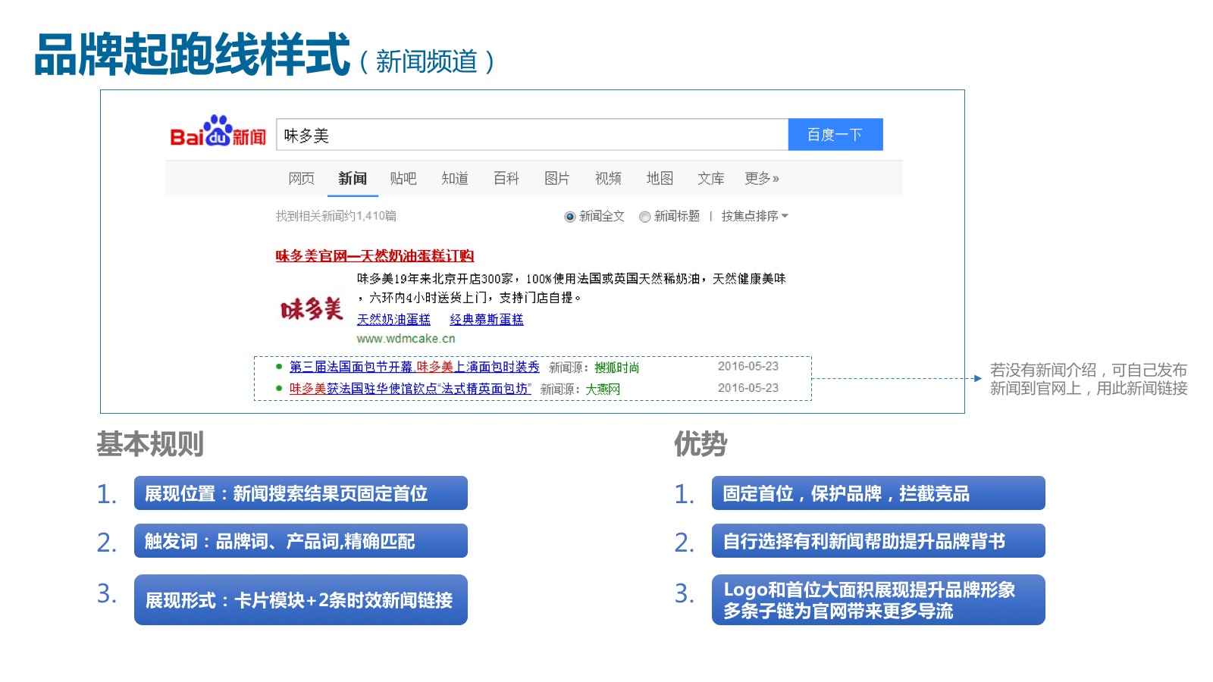Click the Logo和首位大面积展现提升品牌形象 box
The image size is (1213, 682).
coord(879,600)
